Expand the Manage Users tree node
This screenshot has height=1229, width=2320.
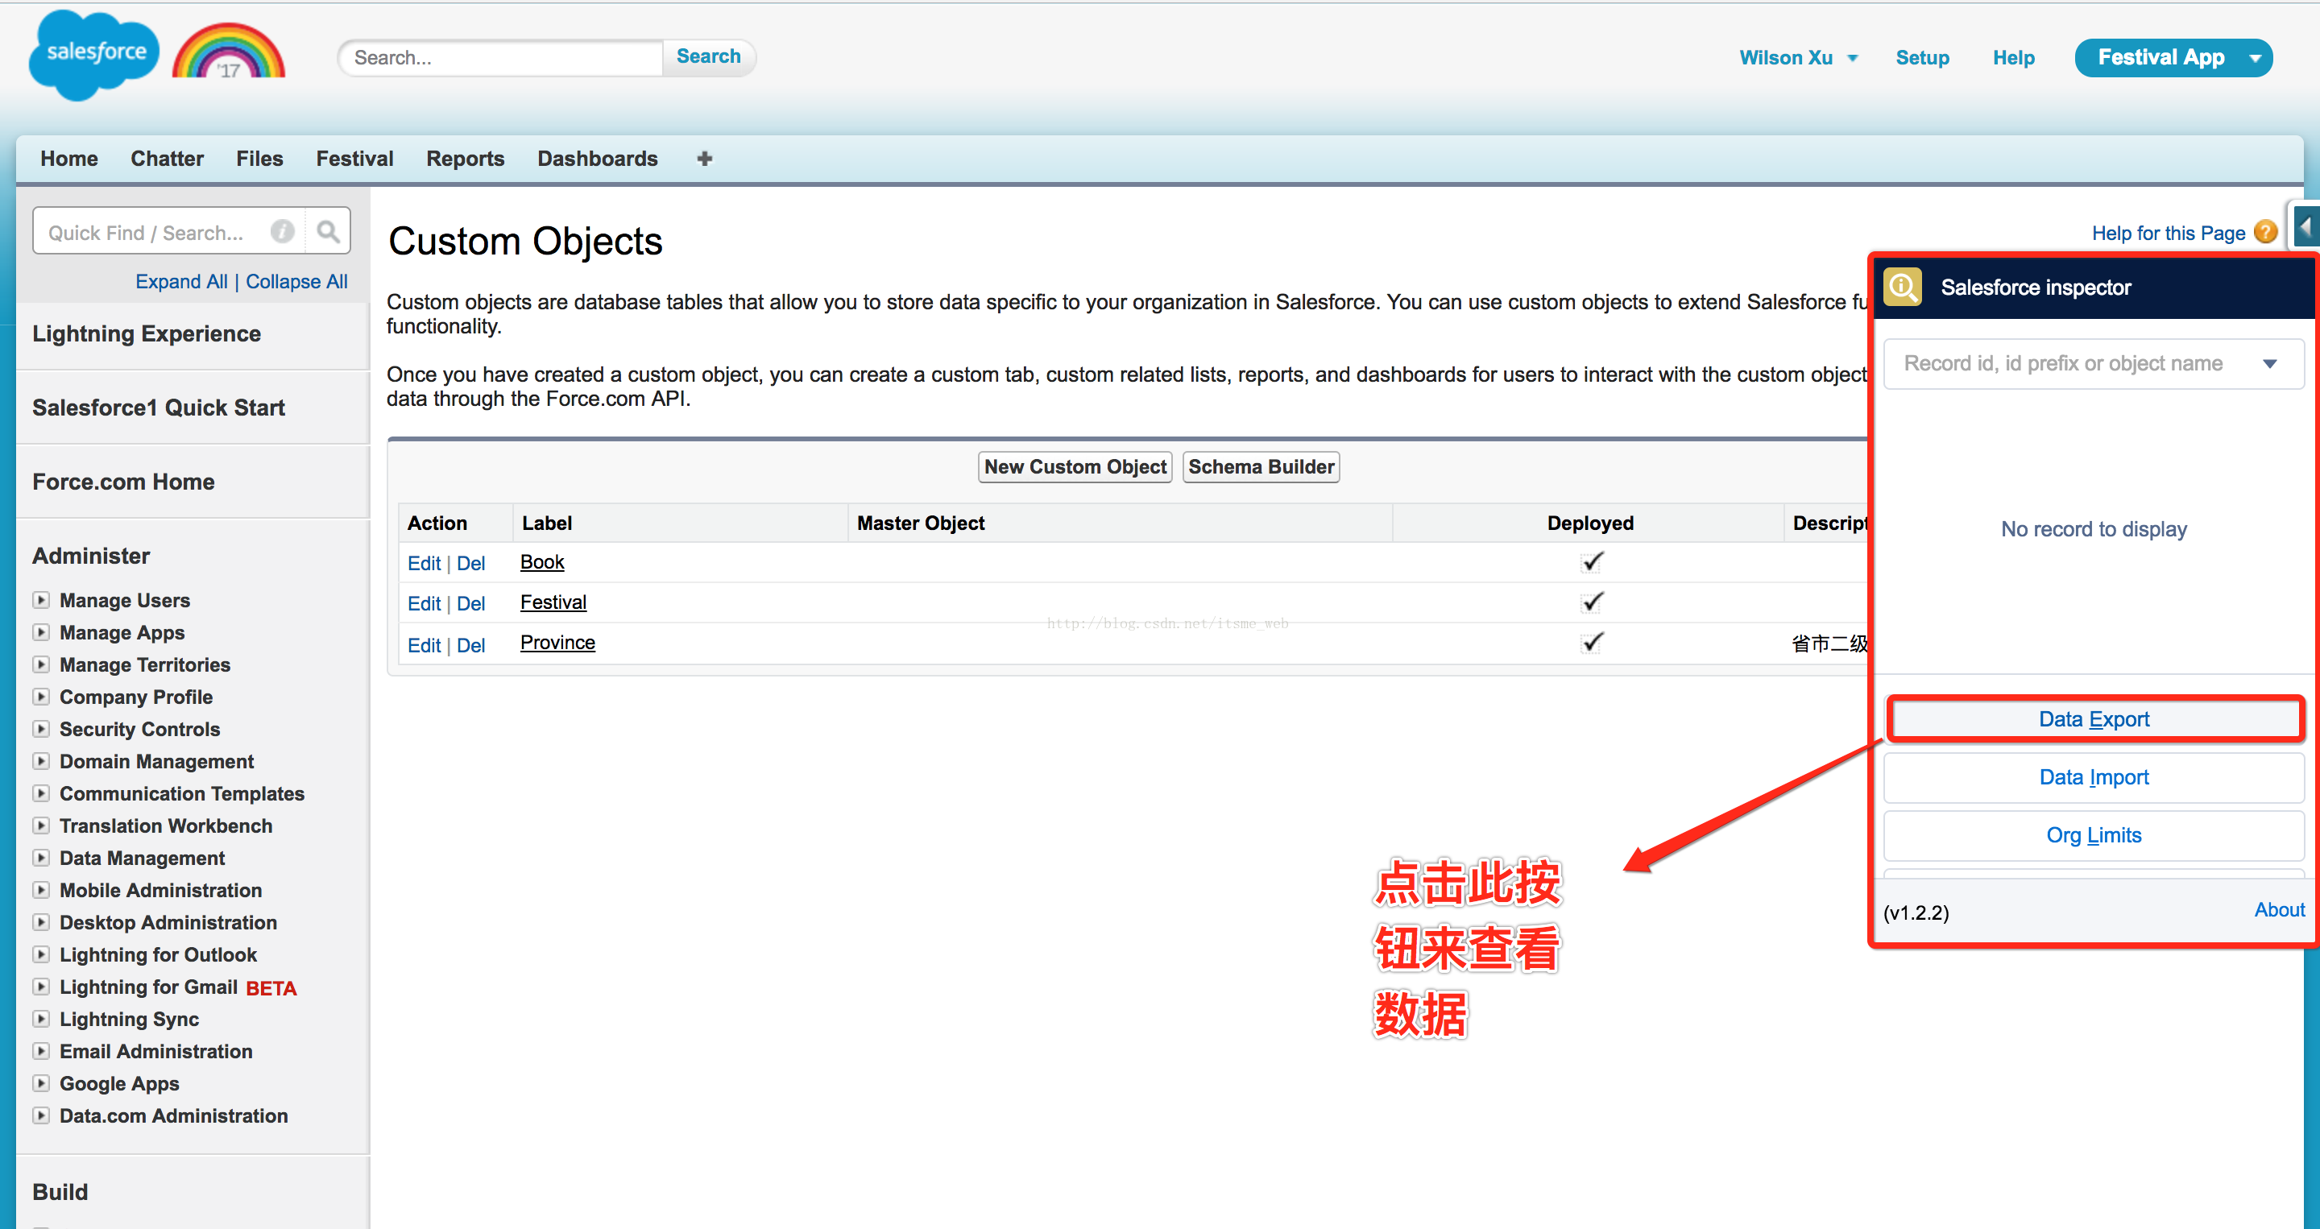41,600
